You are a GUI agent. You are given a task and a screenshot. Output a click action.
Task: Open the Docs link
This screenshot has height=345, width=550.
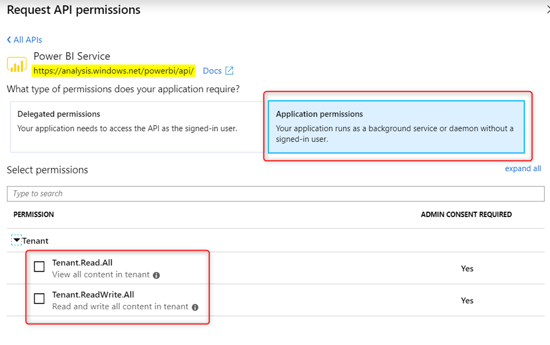[x=212, y=71]
